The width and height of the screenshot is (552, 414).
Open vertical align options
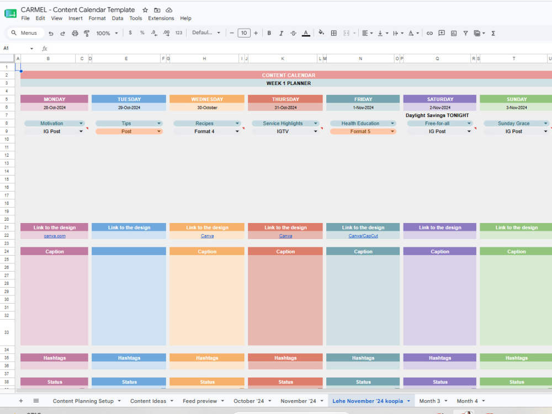pos(383,33)
